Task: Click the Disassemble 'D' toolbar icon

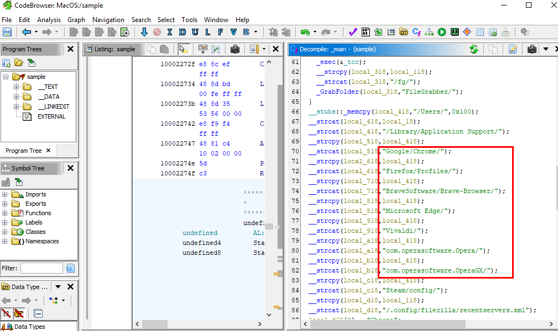Action: pos(182,33)
